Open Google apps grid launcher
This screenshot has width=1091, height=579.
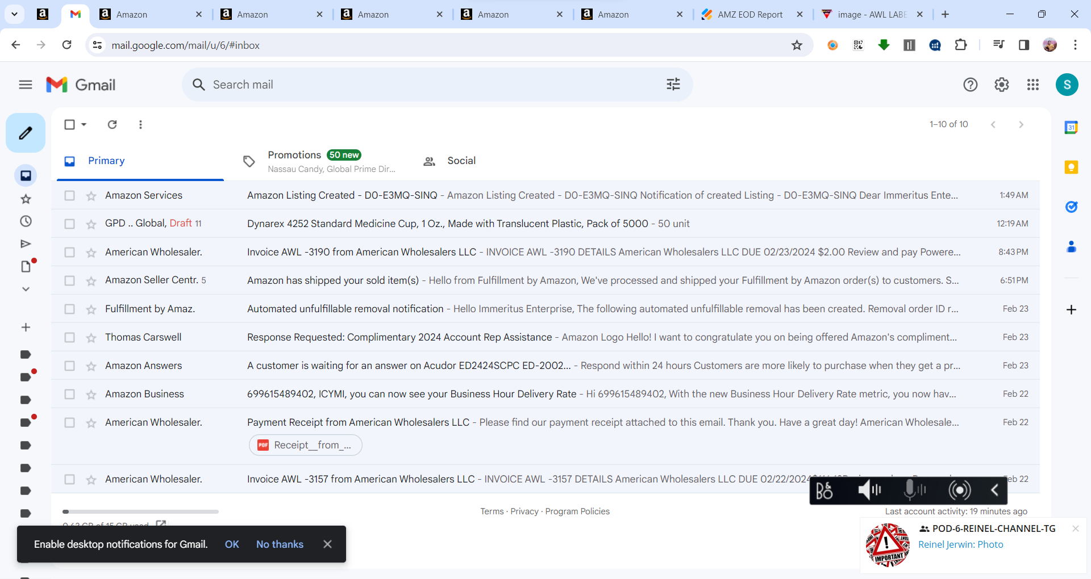tap(1033, 85)
